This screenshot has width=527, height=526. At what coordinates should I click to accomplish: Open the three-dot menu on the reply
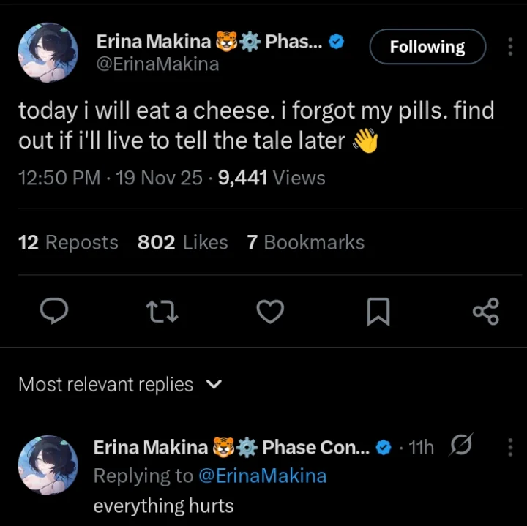coord(510,447)
